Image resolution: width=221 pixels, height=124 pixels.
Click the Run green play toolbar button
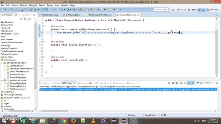68,10
